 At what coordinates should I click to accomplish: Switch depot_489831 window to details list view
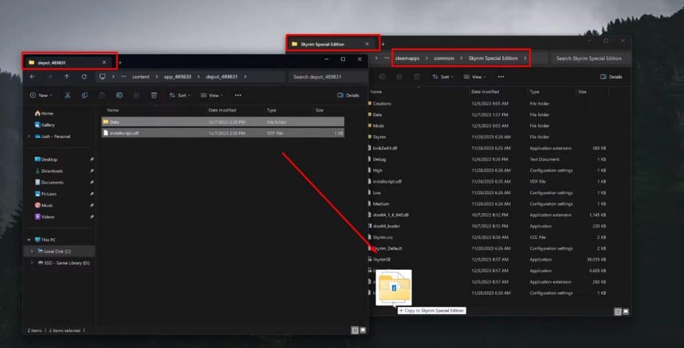355,330
